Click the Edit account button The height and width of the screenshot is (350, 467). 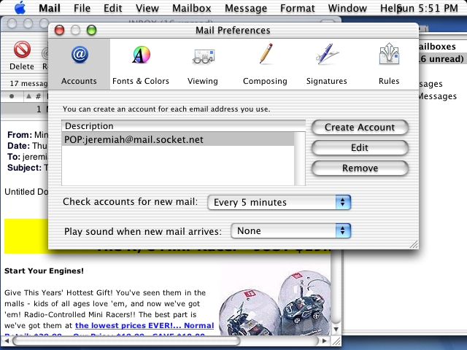pos(360,147)
